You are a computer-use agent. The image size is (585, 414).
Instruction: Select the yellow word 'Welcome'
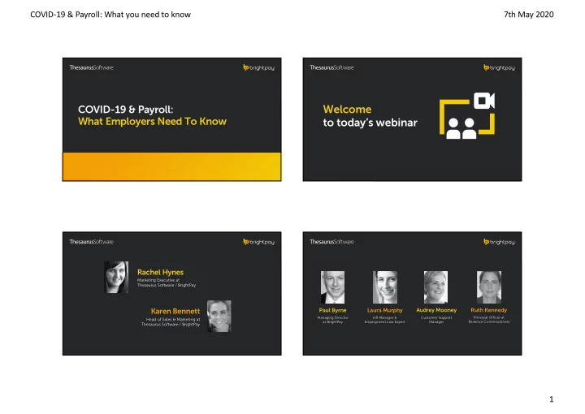pos(348,110)
